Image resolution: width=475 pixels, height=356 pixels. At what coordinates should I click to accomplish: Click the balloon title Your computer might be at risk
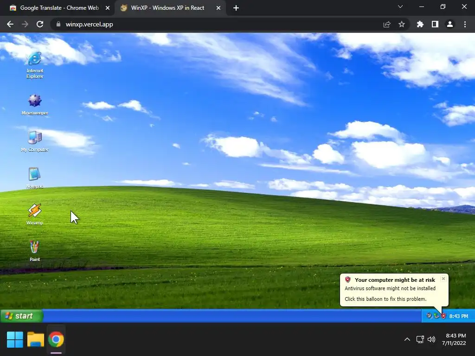pyautogui.click(x=395, y=280)
